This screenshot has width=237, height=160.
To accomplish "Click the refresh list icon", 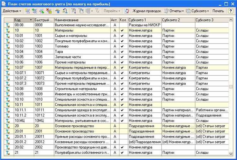I will click(x=127, y=11).
